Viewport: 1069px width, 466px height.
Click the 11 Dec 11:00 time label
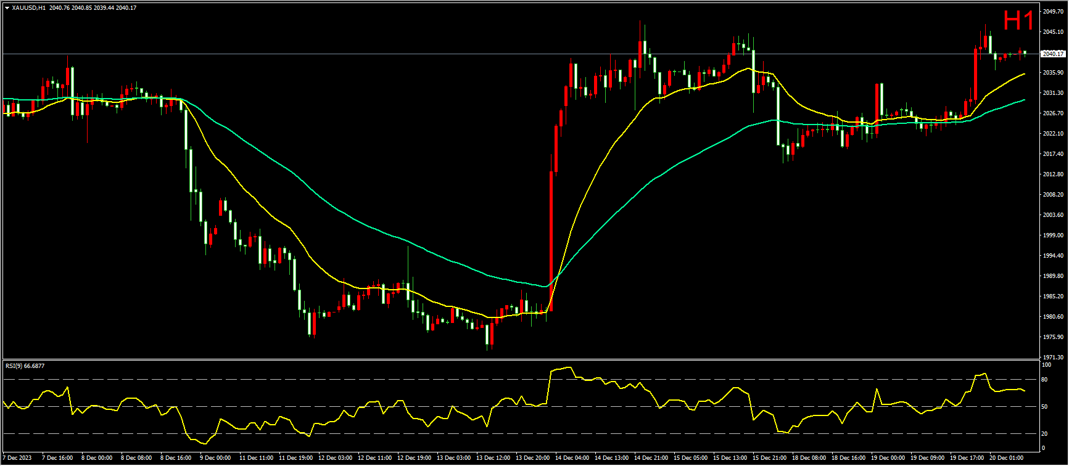click(256, 458)
